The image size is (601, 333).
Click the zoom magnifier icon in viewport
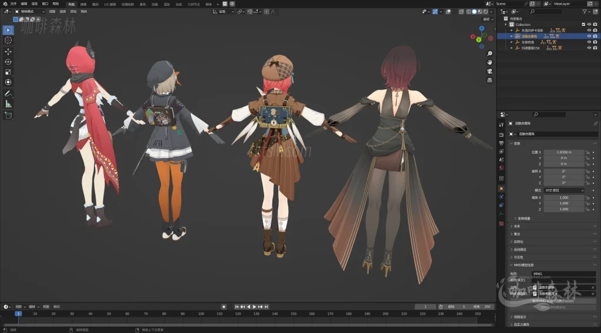point(489,52)
